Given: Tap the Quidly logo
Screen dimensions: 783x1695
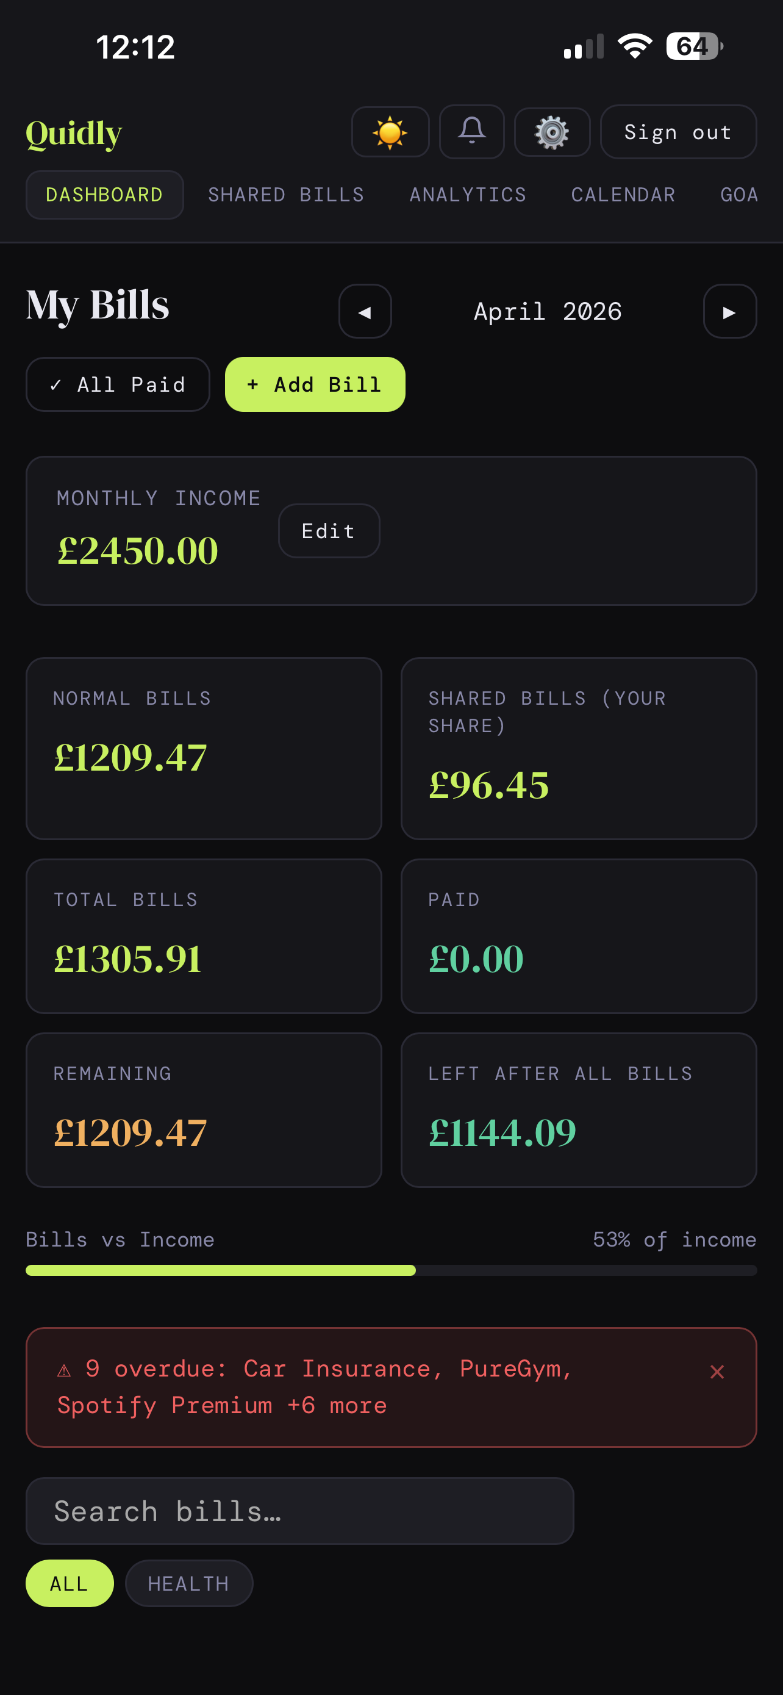Looking at the screenshot, I should tap(74, 134).
